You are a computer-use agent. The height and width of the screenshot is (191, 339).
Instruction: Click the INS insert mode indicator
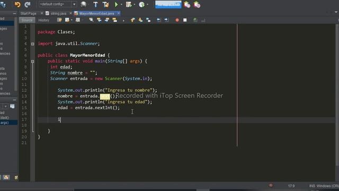point(312,186)
